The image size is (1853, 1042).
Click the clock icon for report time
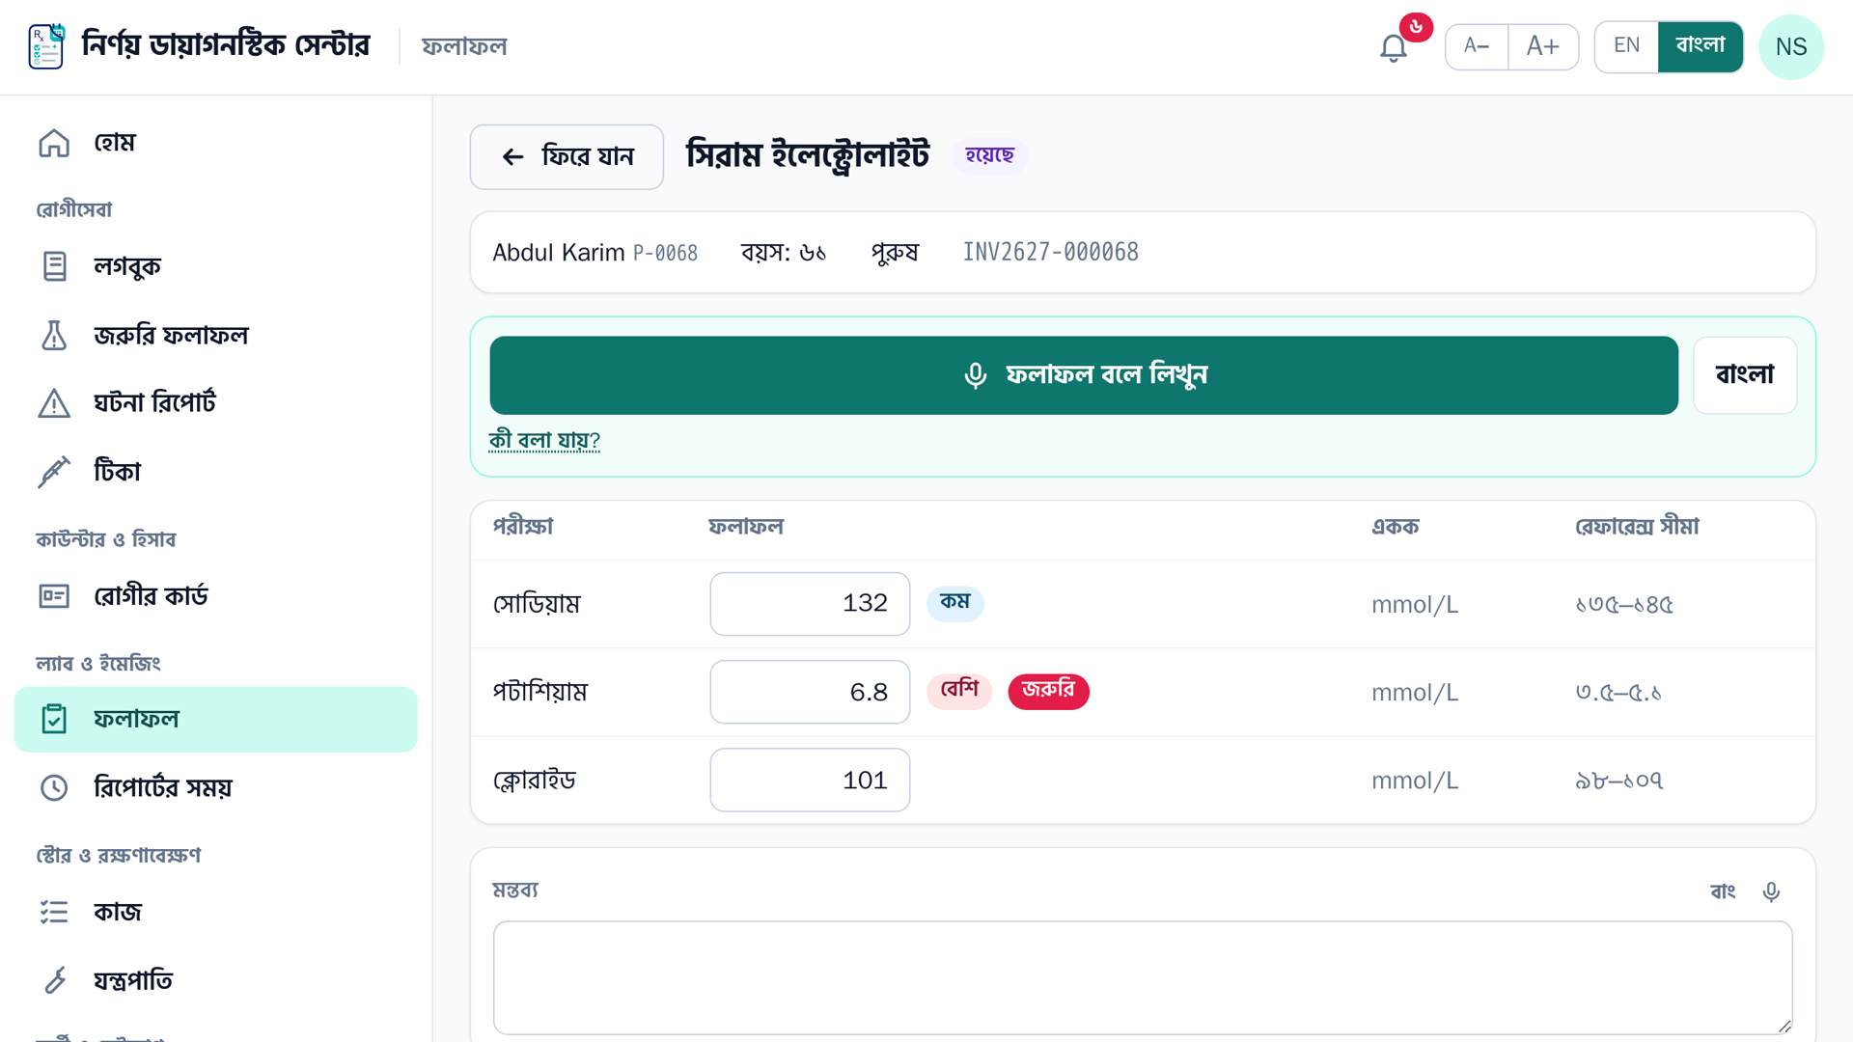click(x=54, y=787)
